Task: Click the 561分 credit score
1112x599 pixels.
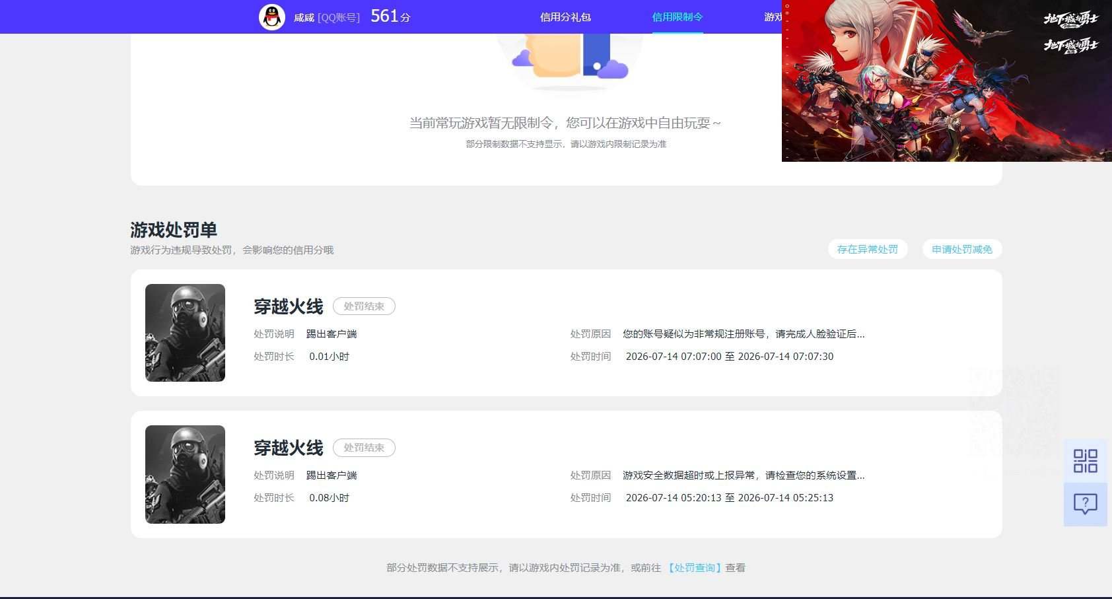Action: pyautogui.click(x=390, y=17)
